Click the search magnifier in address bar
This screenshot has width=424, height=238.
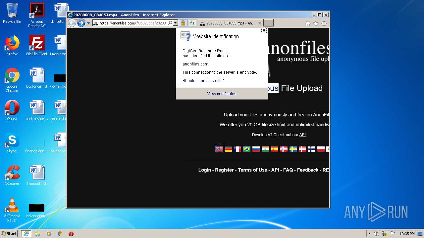[x=170, y=23]
